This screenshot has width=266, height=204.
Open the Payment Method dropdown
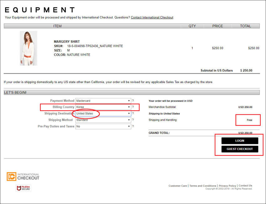point(103,101)
